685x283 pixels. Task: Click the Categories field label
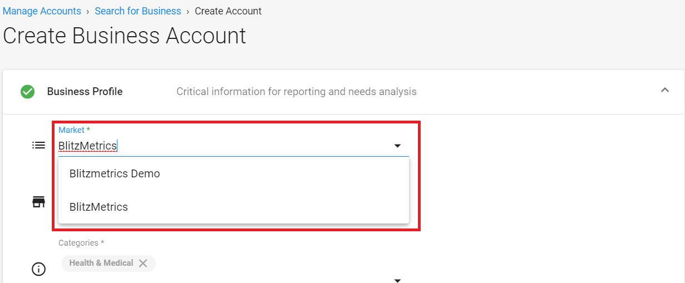coord(81,243)
